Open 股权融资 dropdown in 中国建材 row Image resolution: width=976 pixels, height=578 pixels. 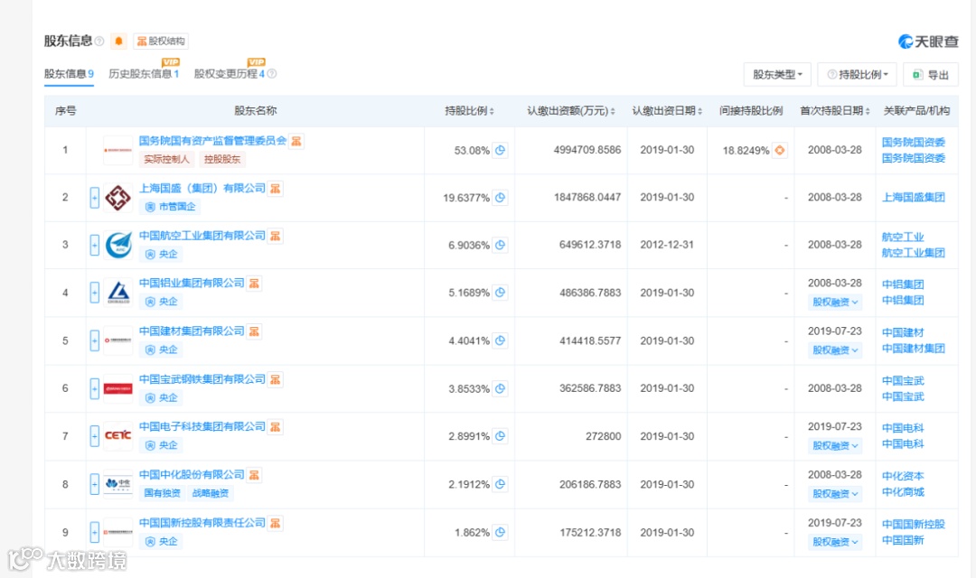click(x=835, y=350)
